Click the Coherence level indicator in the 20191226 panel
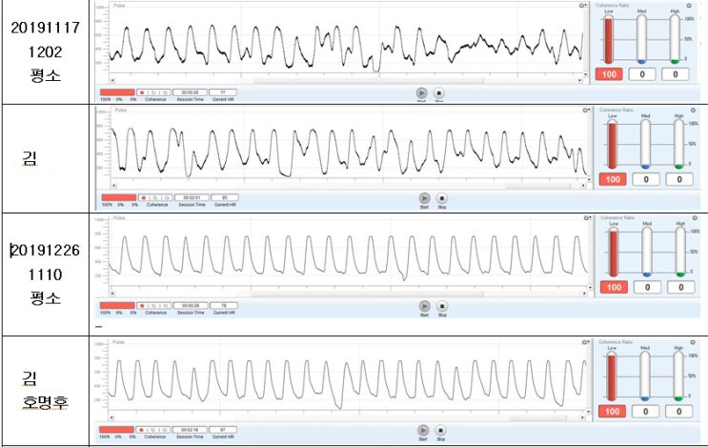Screen dimensions: 708x447 click(x=153, y=306)
